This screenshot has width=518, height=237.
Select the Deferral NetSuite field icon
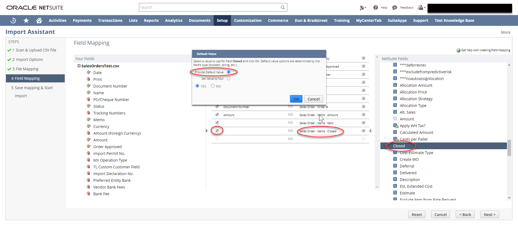click(x=395, y=166)
